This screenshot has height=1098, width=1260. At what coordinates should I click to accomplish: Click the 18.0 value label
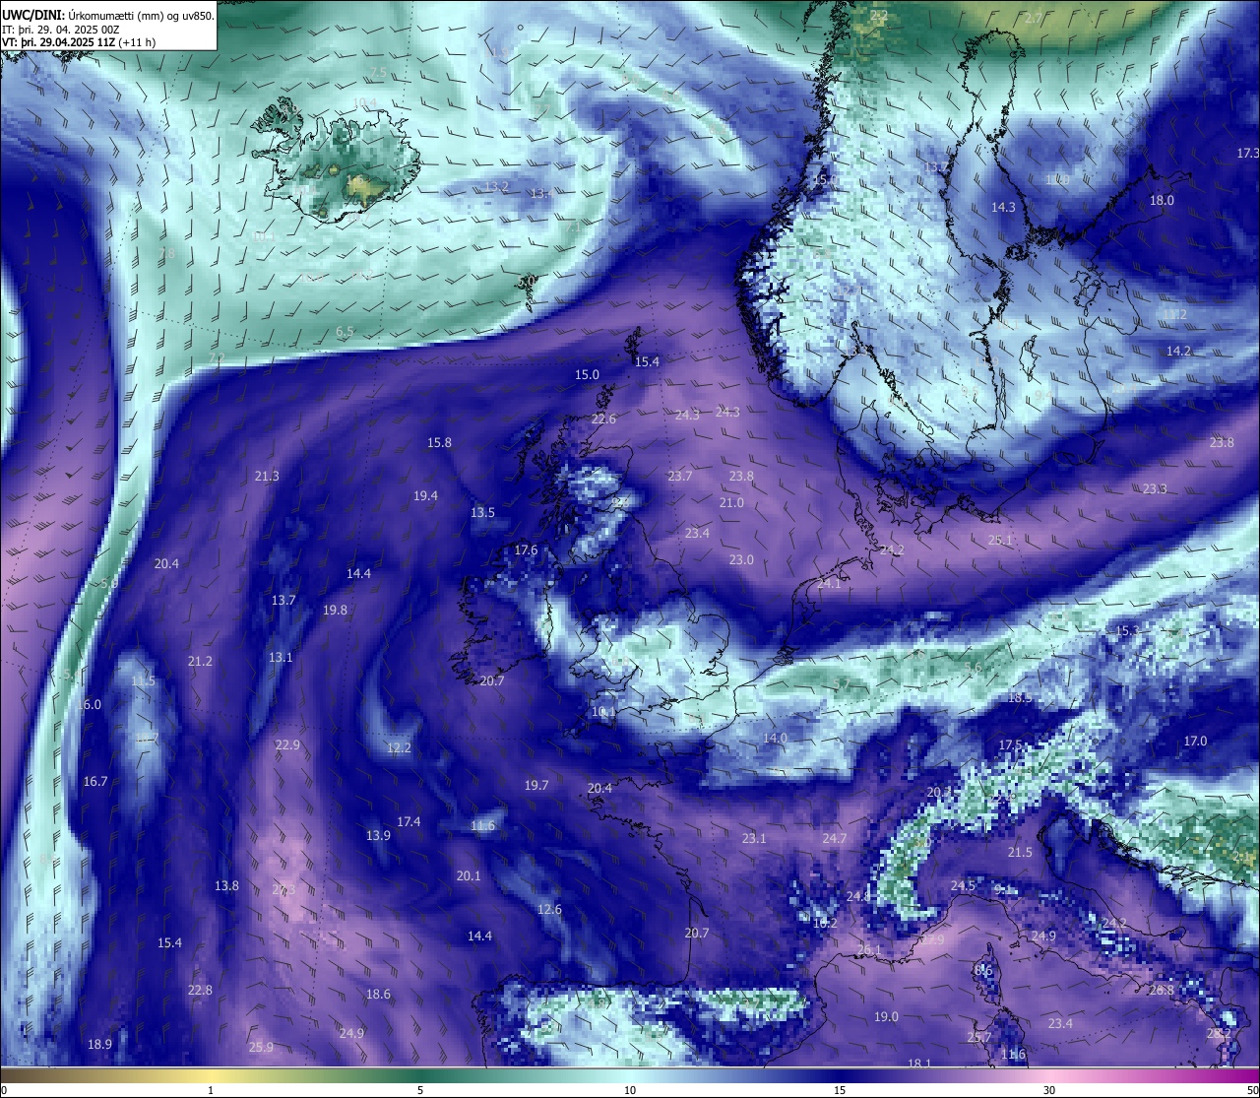point(1162,200)
